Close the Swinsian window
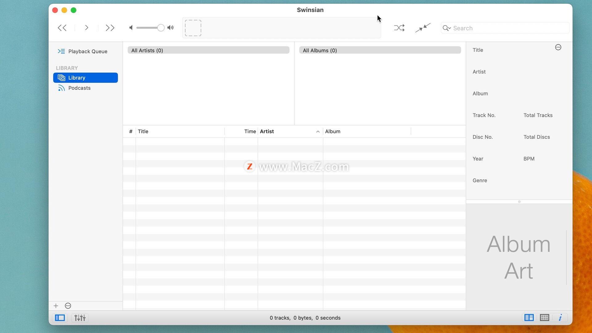The width and height of the screenshot is (592, 333). (55, 10)
